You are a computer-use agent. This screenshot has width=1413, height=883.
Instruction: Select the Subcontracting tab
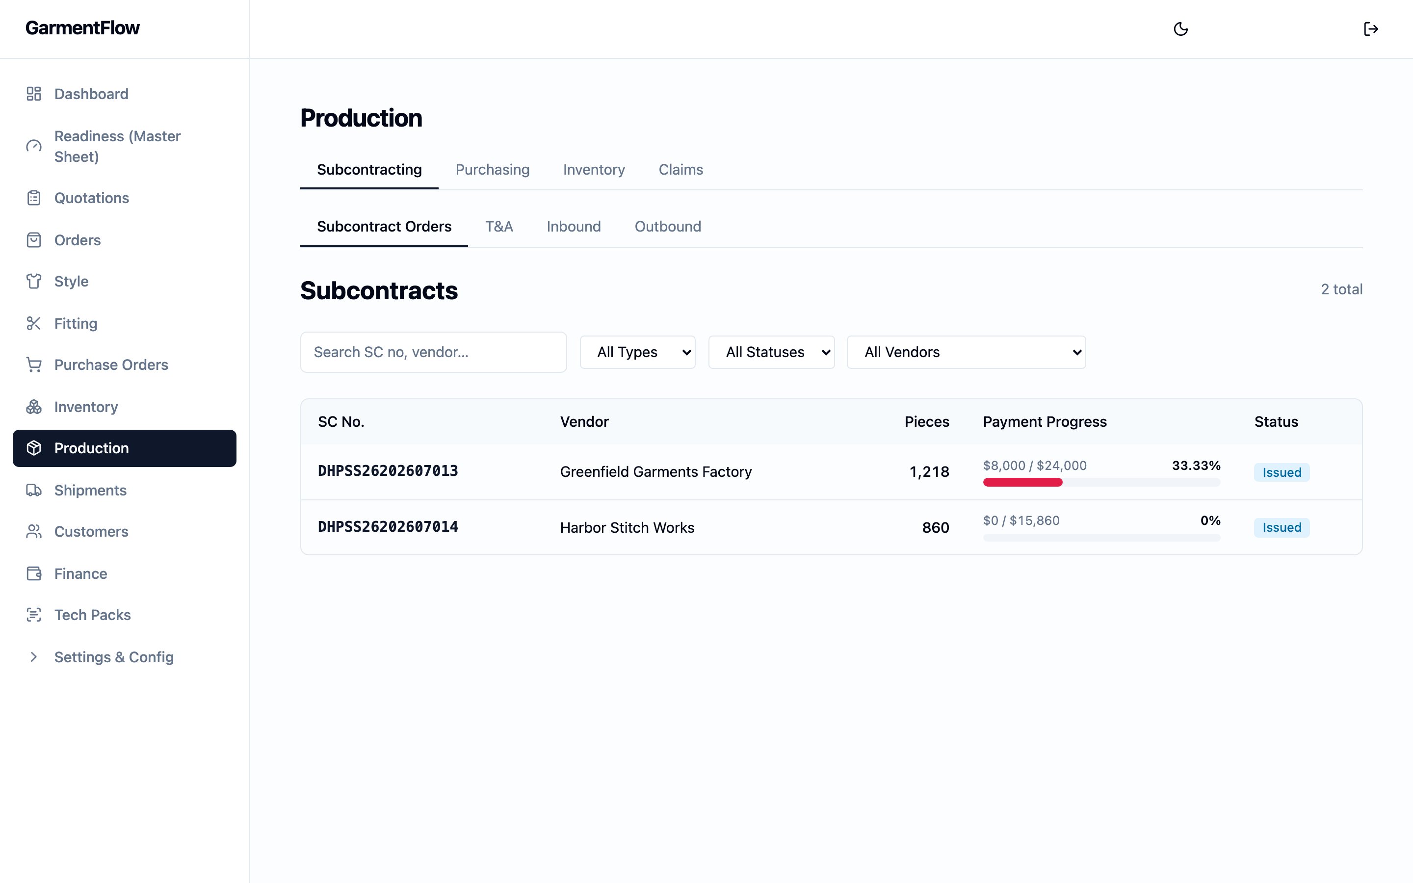[x=369, y=170]
